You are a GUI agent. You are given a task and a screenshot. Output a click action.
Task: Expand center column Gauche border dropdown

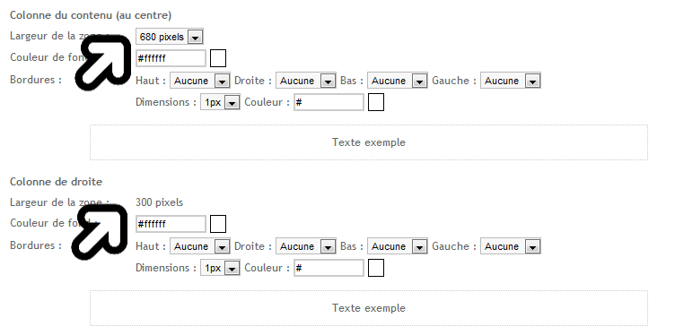coord(511,81)
